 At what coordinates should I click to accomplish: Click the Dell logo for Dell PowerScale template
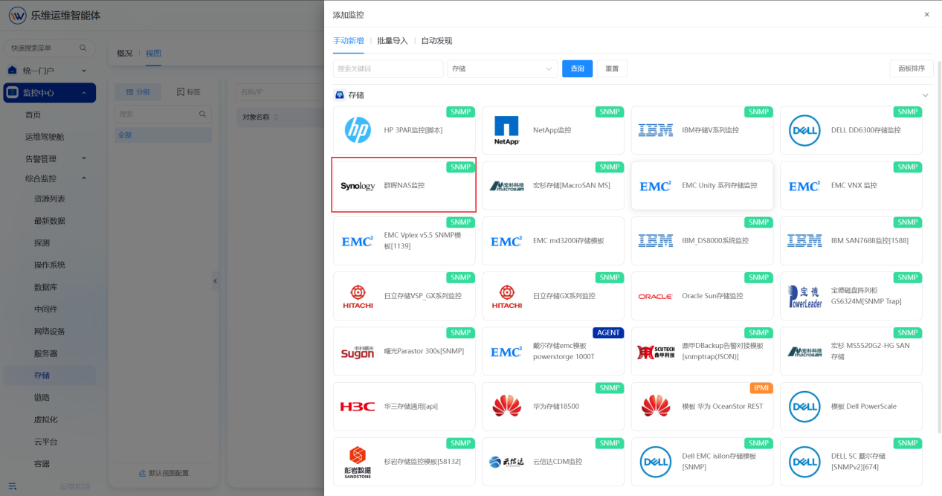804,407
